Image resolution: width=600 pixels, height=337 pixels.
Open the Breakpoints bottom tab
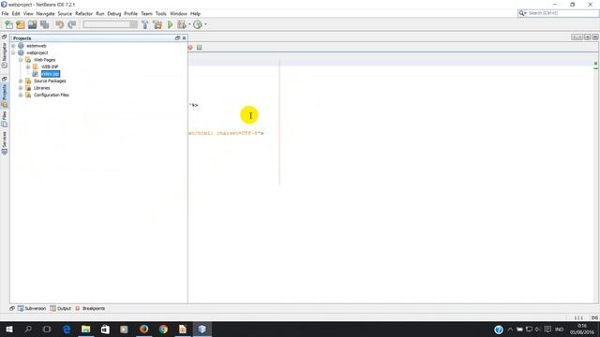(x=90, y=308)
